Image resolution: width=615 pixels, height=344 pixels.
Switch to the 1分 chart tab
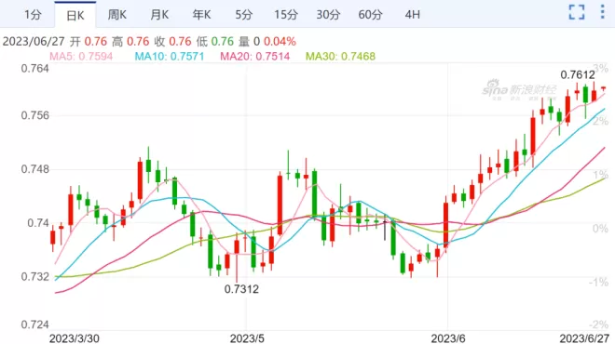coord(33,15)
